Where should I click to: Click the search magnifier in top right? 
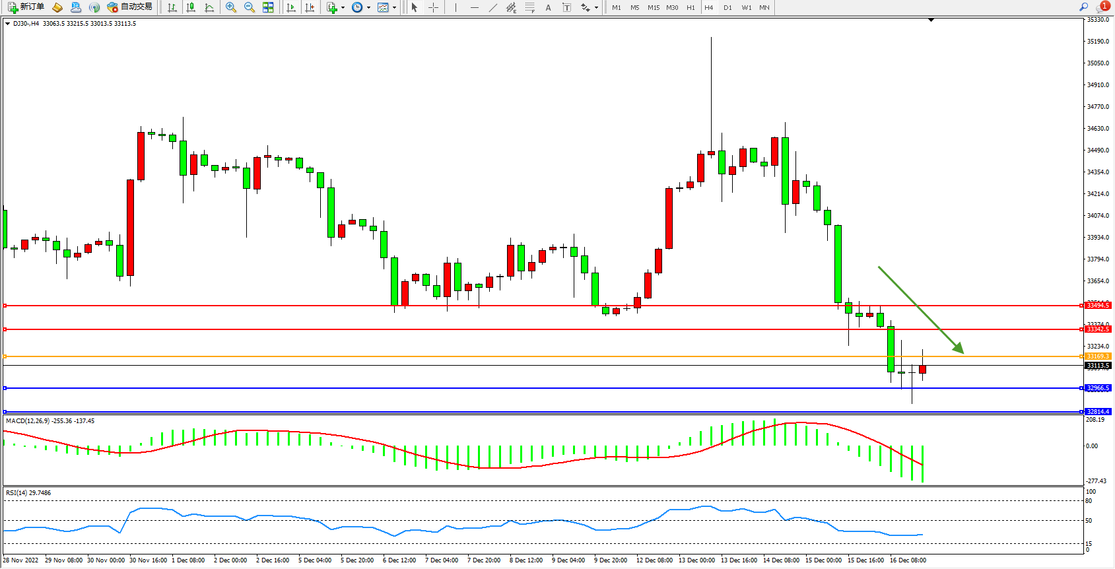[1083, 7]
